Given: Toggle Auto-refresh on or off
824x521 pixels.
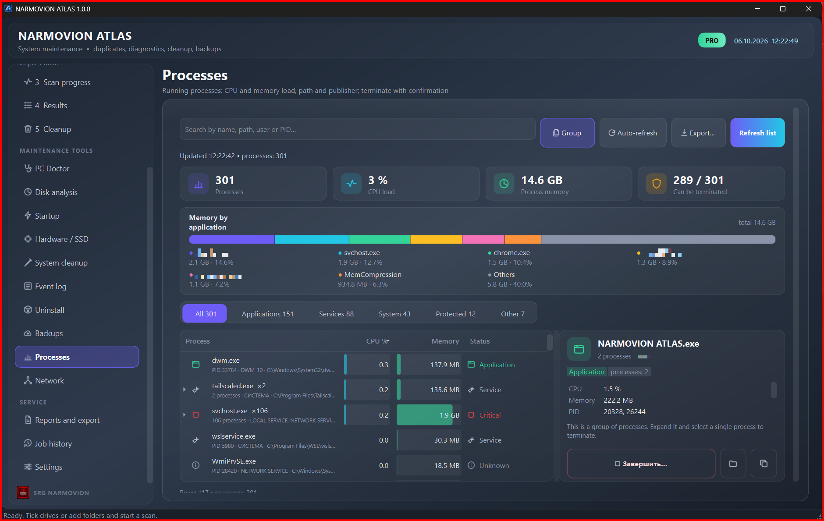Looking at the screenshot, I should click(x=632, y=133).
